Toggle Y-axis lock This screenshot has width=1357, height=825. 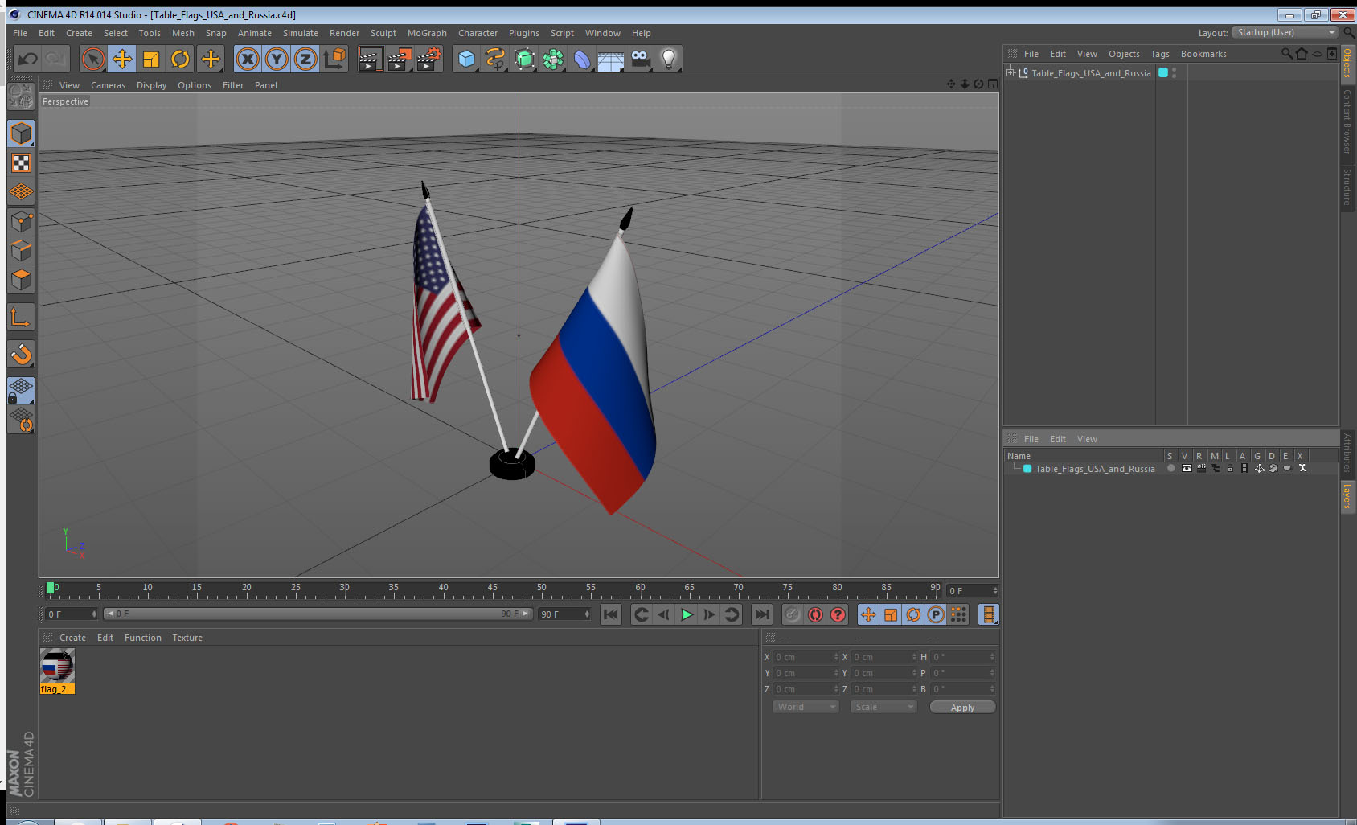click(x=277, y=59)
